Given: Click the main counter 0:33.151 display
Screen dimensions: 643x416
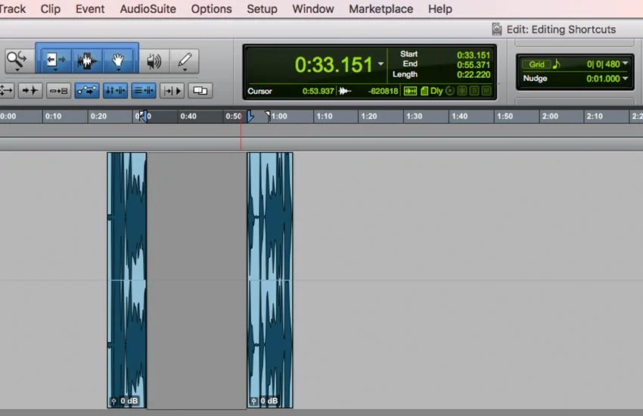Looking at the screenshot, I should coord(334,64).
